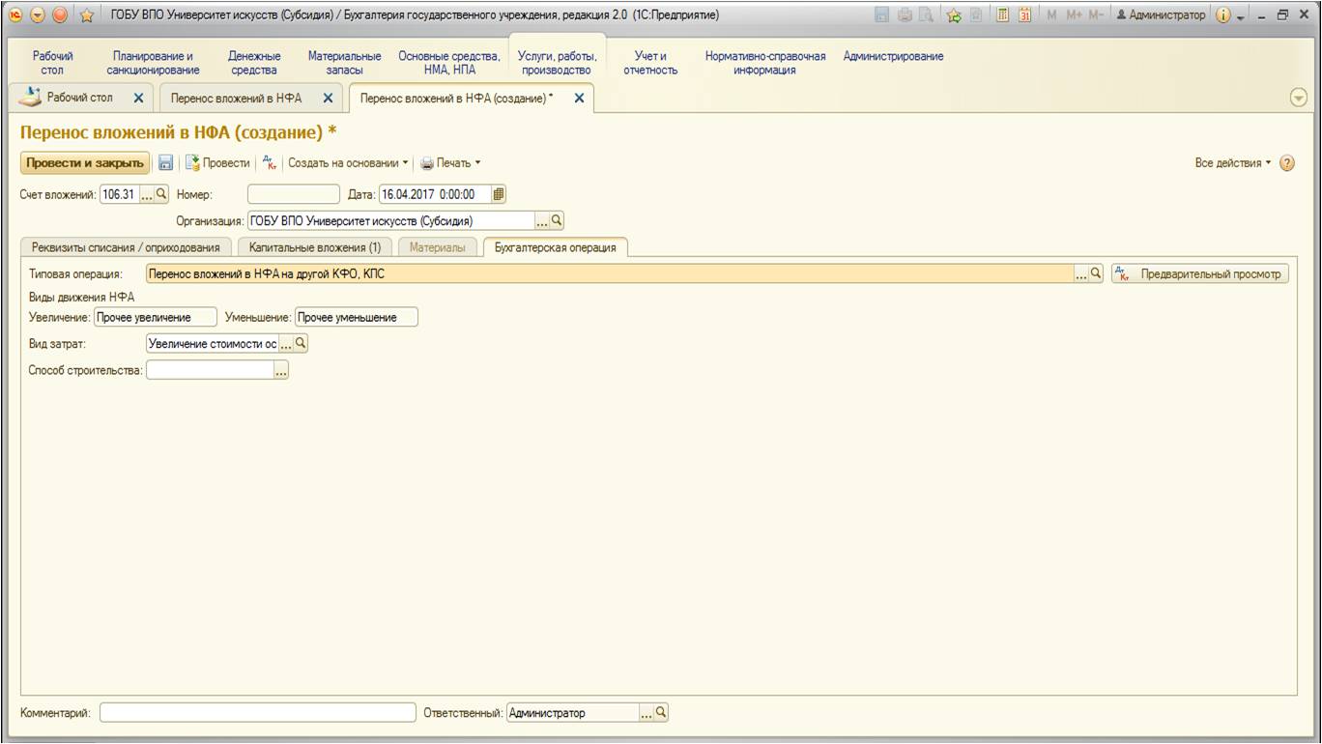Click the ellipsis selector for Способ строительства

tap(281, 370)
